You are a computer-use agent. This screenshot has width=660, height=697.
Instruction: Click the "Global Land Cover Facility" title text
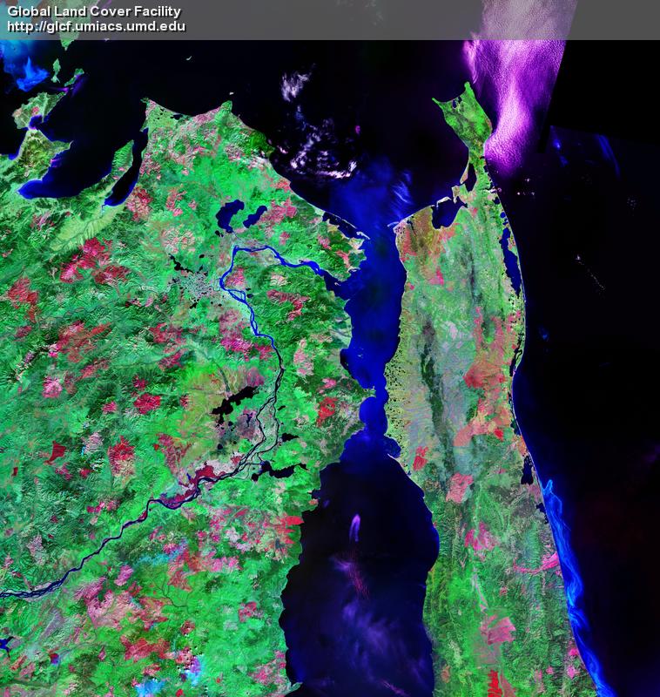point(94,12)
